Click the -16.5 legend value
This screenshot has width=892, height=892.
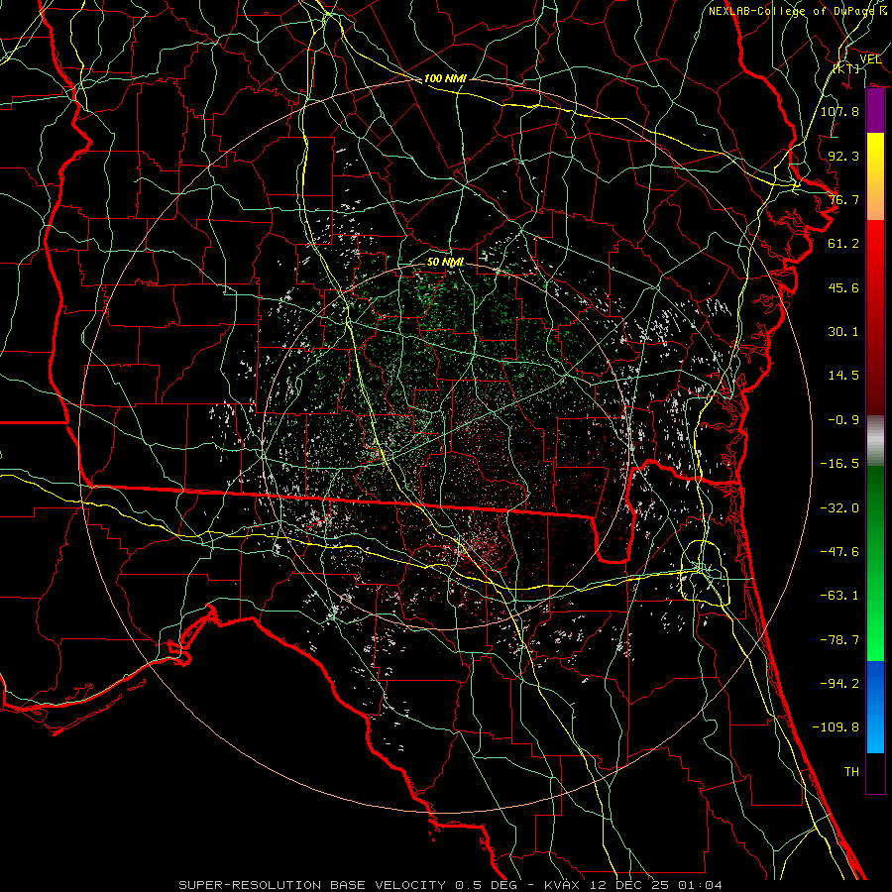coord(839,464)
